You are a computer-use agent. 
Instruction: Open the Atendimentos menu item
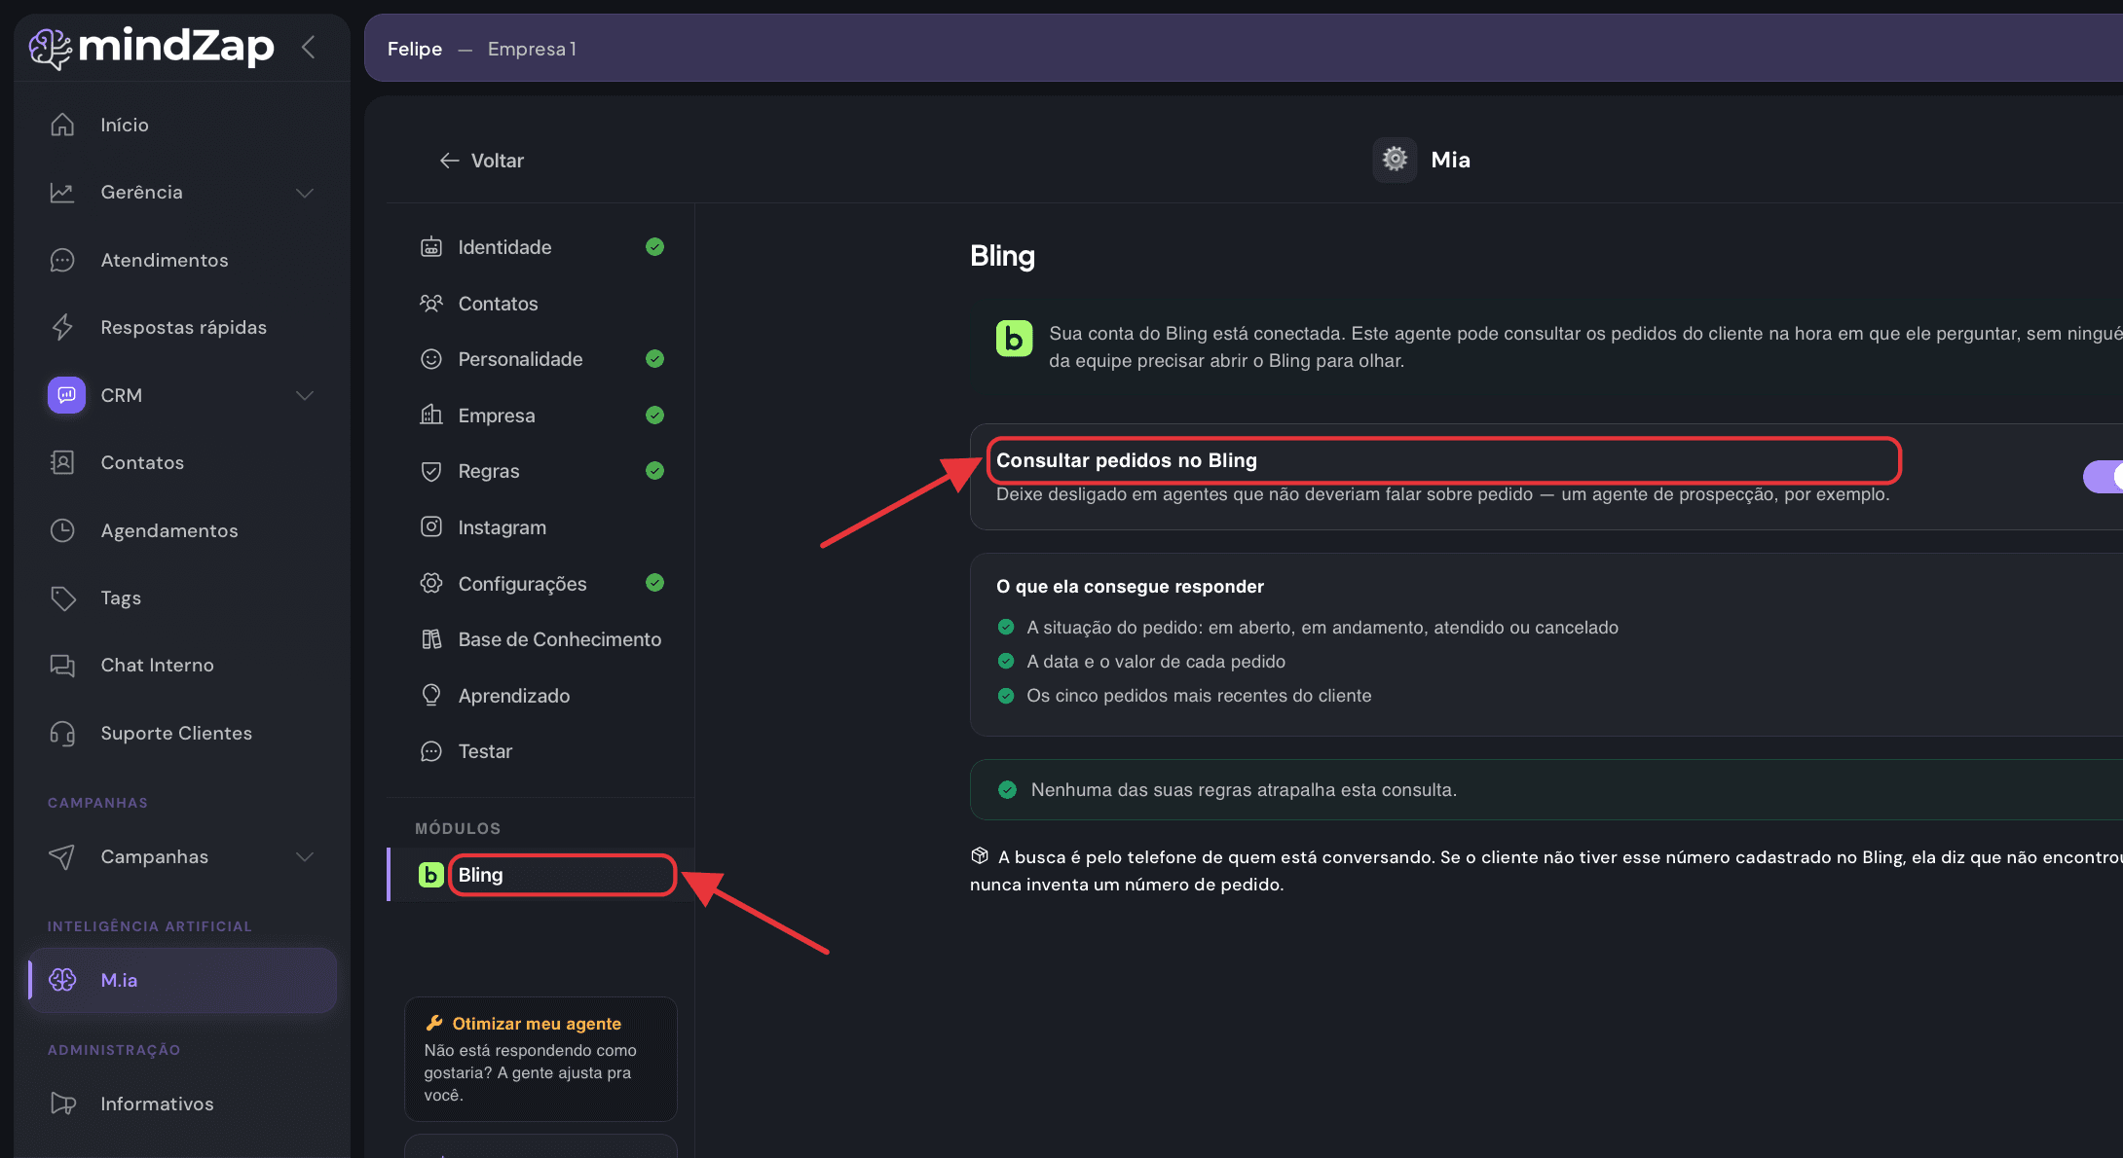182,260
